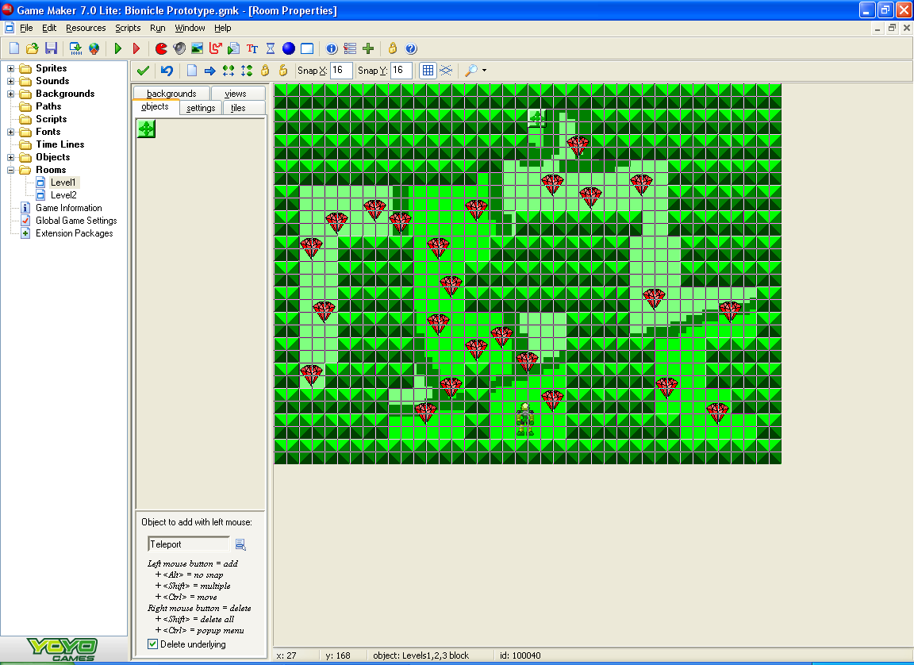This screenshot has width=914, height=665.
Task: Open the Teleport object selector
Action: [241, 544]
